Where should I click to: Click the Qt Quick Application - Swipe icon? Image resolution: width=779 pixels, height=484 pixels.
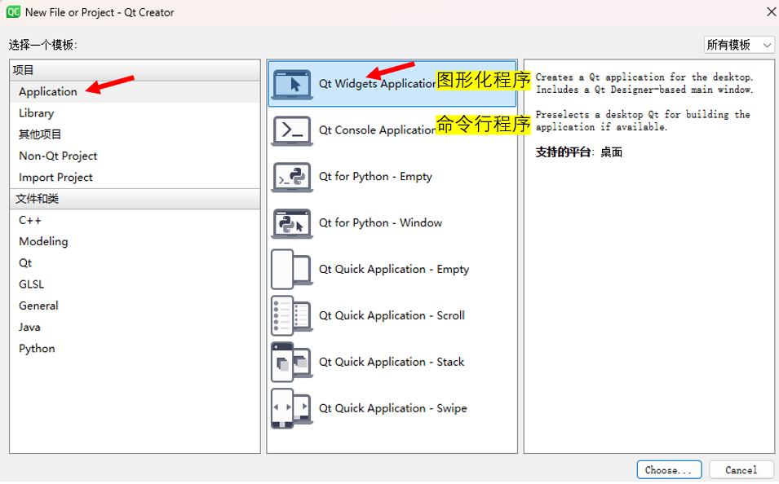pos(292,408)
